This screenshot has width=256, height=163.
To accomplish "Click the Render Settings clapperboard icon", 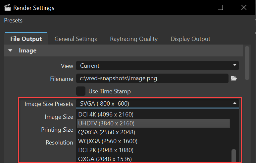I will 8,8.
